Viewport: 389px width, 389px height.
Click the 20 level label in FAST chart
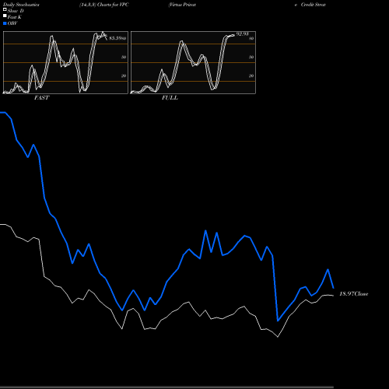pyautogui.click(x=124, y=75)
